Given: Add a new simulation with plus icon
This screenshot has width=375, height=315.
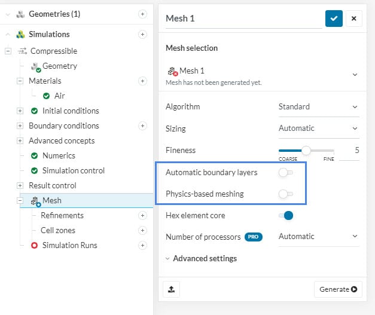Looking at the screenshot, I should tap(142, 35).
